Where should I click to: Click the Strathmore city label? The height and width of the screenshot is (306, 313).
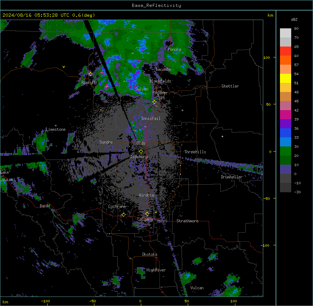pyautogui.click(x=187, y=221)
